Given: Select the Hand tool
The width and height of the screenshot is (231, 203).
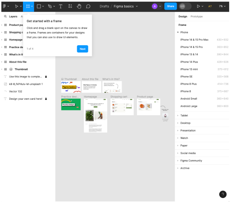Looking at the screenshot, I should [x=79, y=6].
